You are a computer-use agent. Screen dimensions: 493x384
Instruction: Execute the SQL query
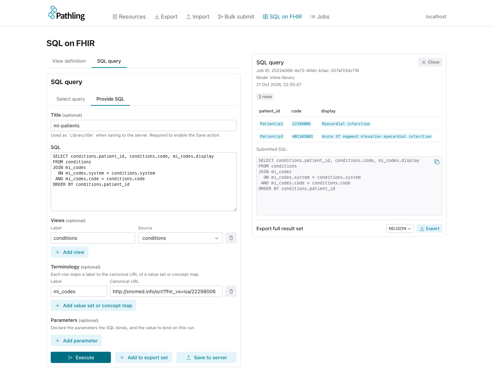click(x=81, y=358)
